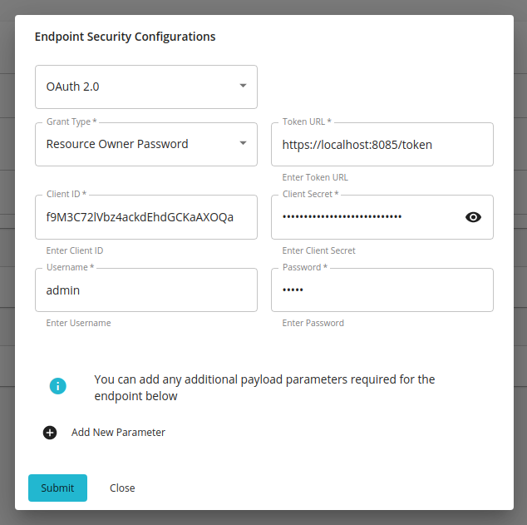Click the additional payload parameters info message
Image resolution: width=527 pixels, height=525 pixels.
pos(264,388)
